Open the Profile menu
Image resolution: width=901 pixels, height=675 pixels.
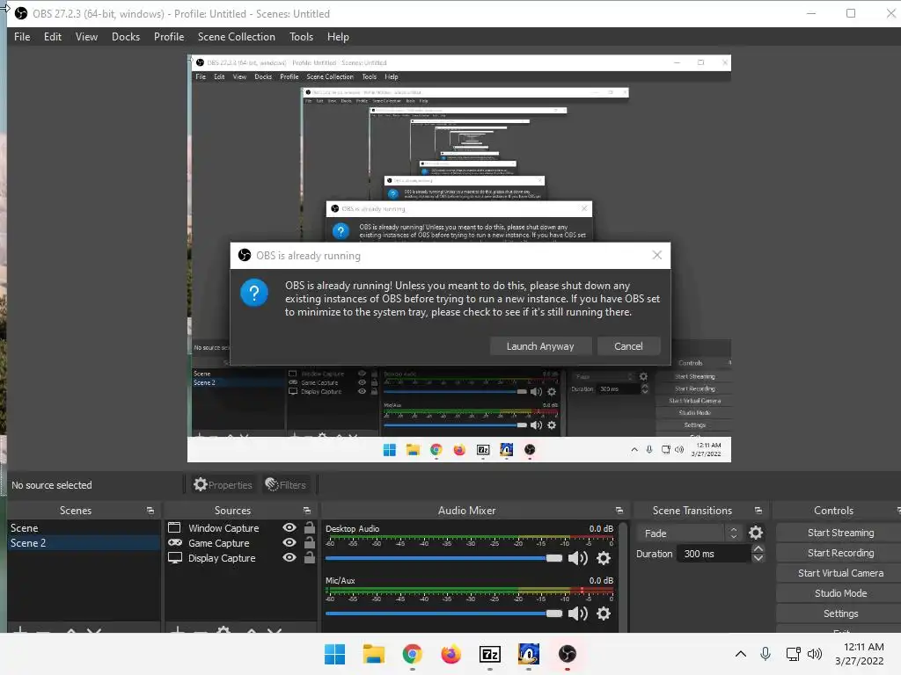pyautogui.click(x=169, y=37)
